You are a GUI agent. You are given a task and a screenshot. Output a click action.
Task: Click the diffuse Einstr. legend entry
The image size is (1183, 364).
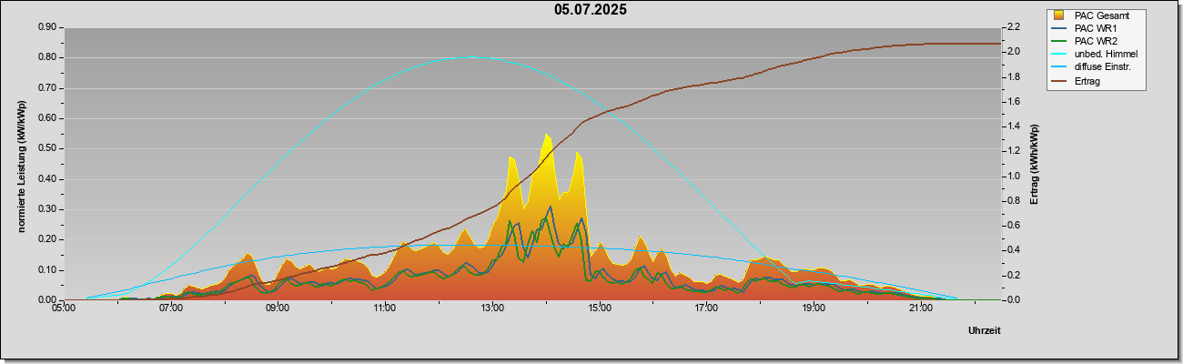click(x=1102, y=67)
